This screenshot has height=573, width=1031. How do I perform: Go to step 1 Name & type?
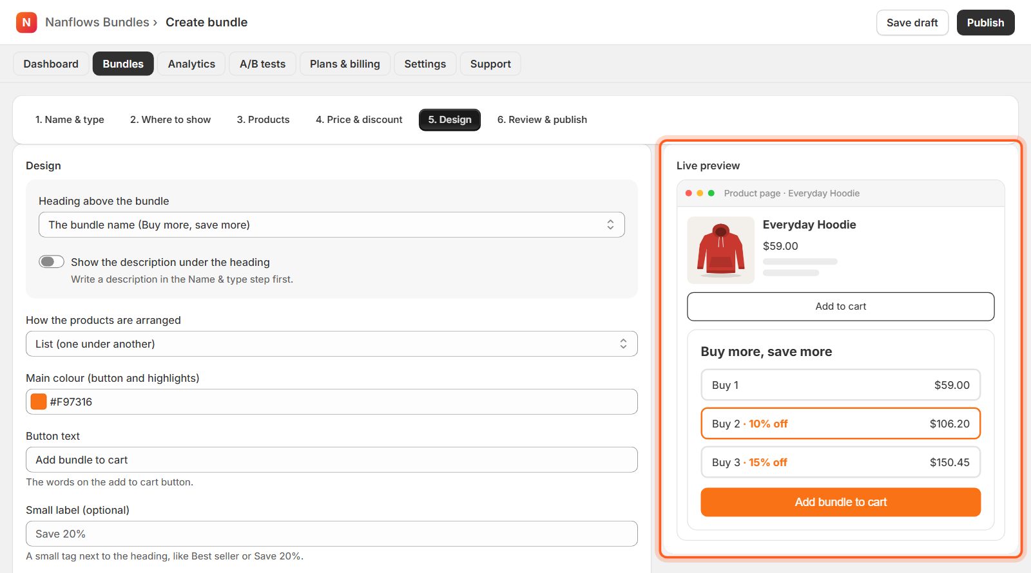coord(70,120)
